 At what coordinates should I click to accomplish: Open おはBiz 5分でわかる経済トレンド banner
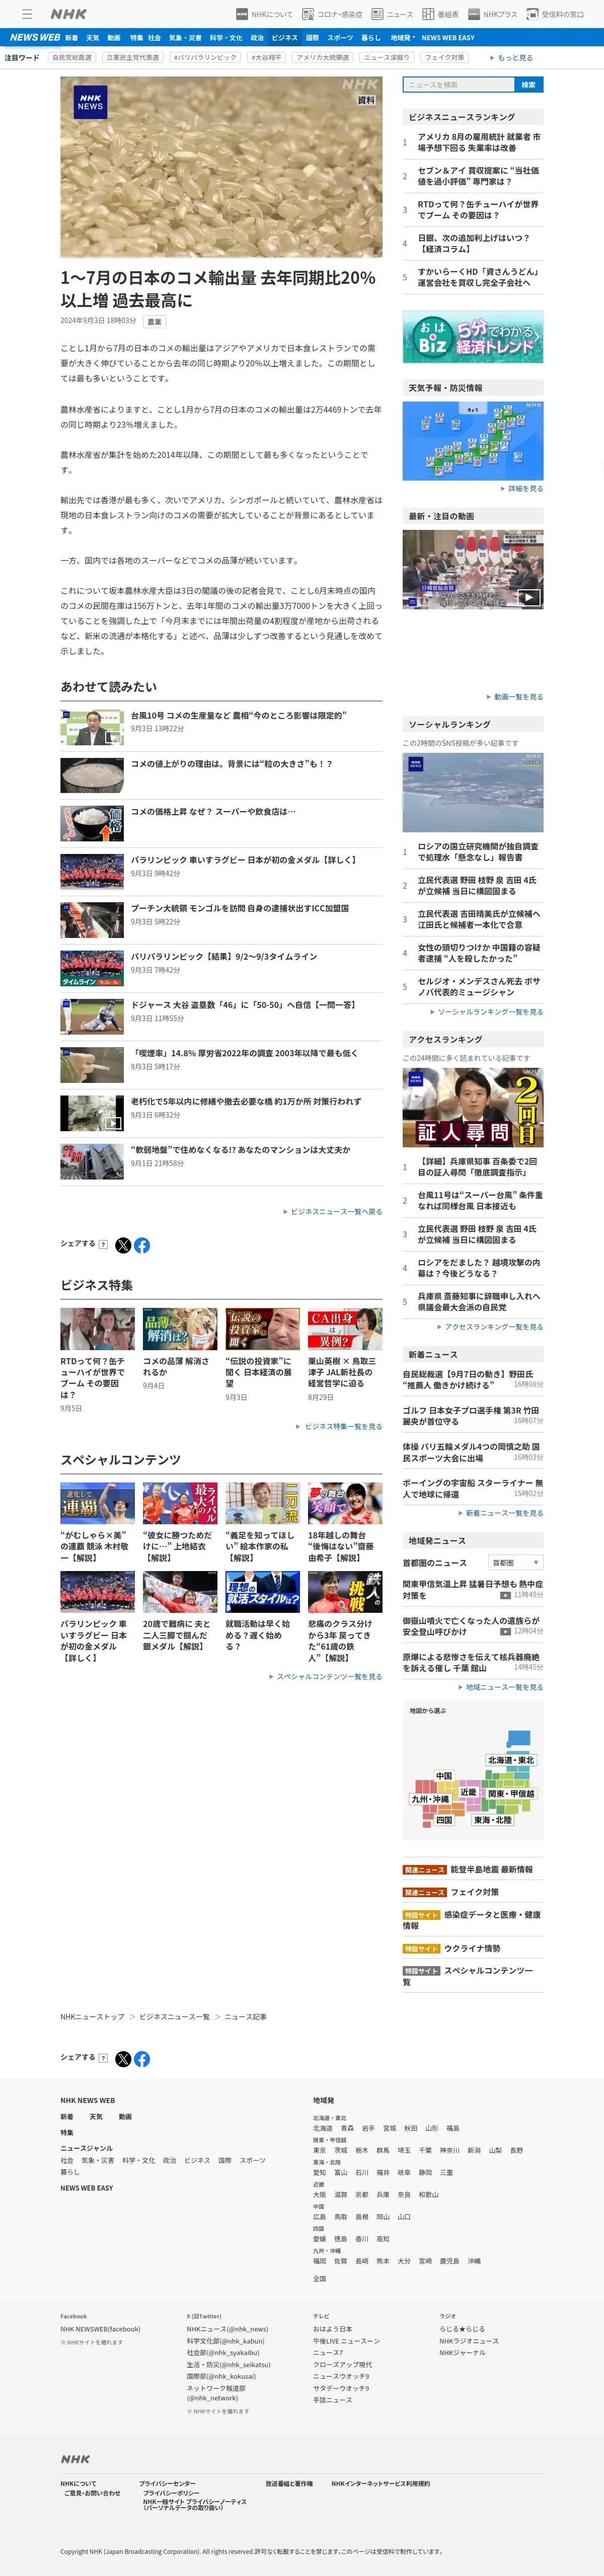pos(473,336)
